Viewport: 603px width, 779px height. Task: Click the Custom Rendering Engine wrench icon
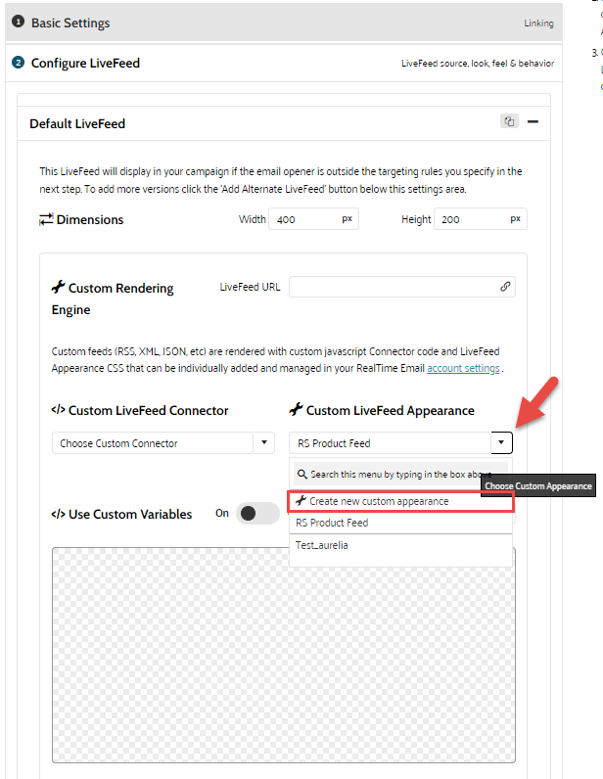pos(58,287)
